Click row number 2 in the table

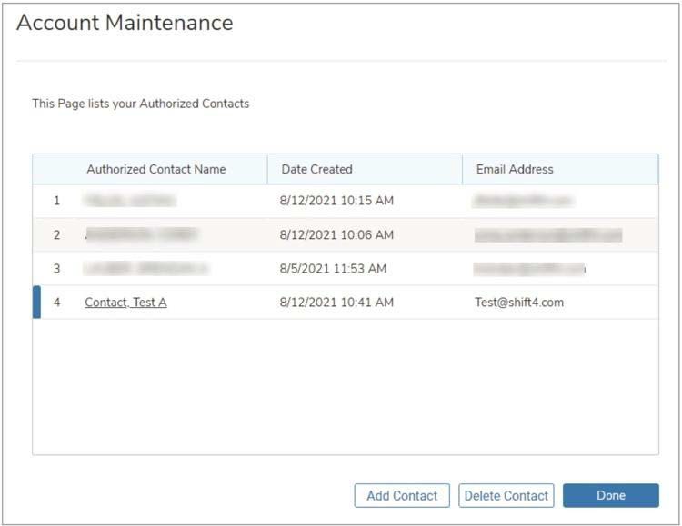56,235
